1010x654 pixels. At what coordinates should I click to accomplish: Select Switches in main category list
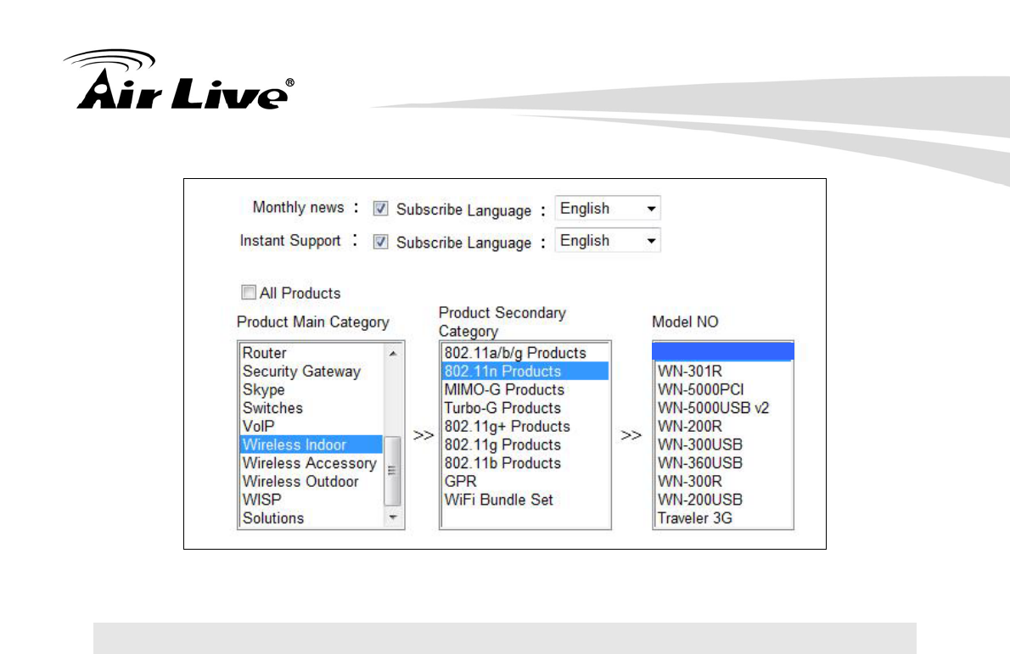[311, 408]
